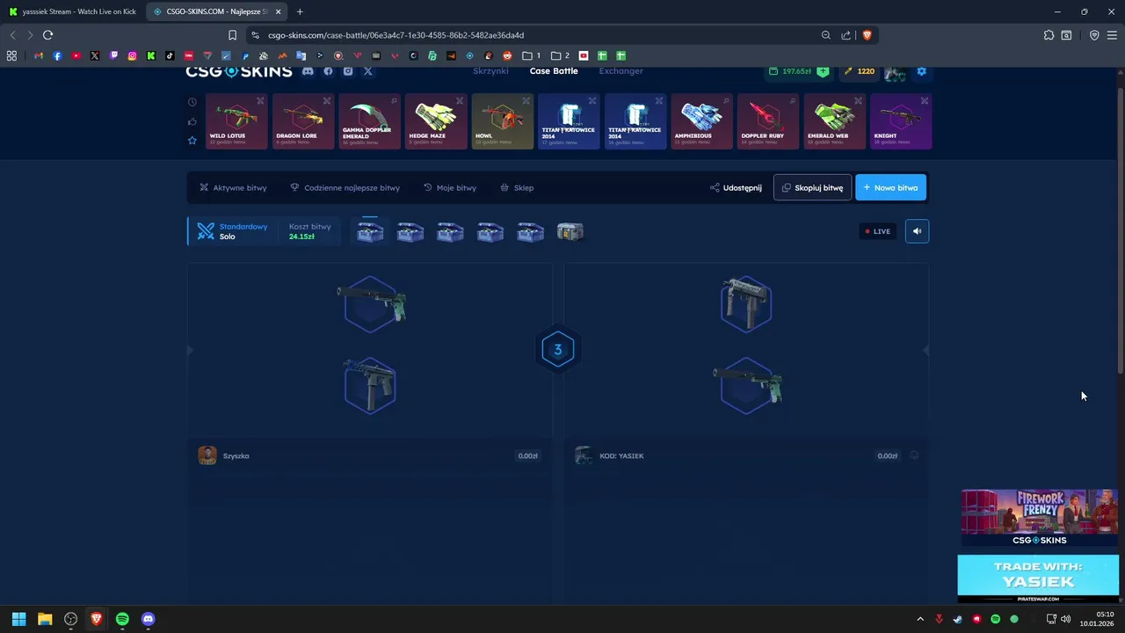Open the Discord icon beside the CSGO-Skins logo
This screenshot has height=633, width=1125.
tap(308, 71)
